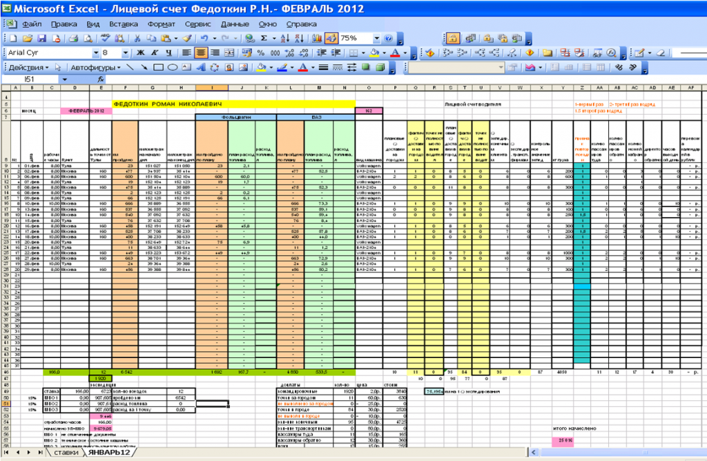The height and width of the screenshot is (461, 707).
Task: Open the Данные menu
Action: point(235,24)
